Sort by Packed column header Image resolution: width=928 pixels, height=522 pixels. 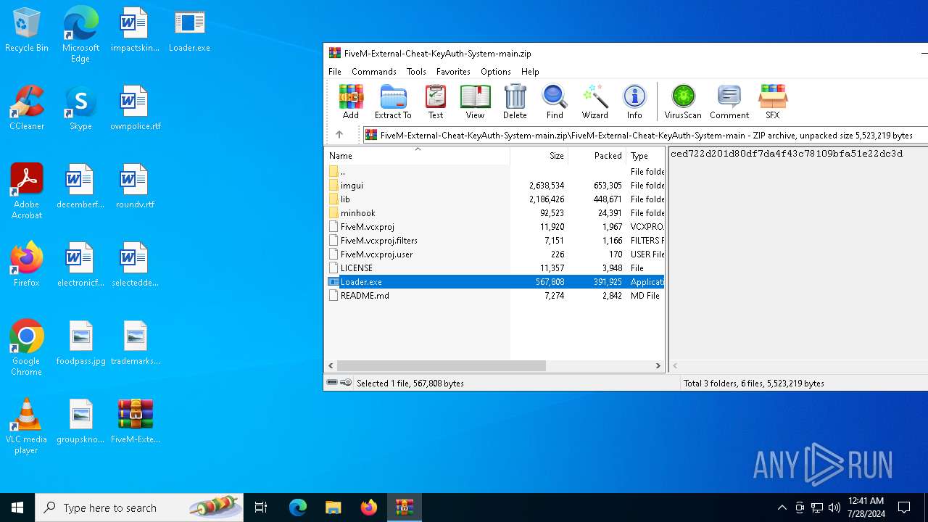(597, 155)
